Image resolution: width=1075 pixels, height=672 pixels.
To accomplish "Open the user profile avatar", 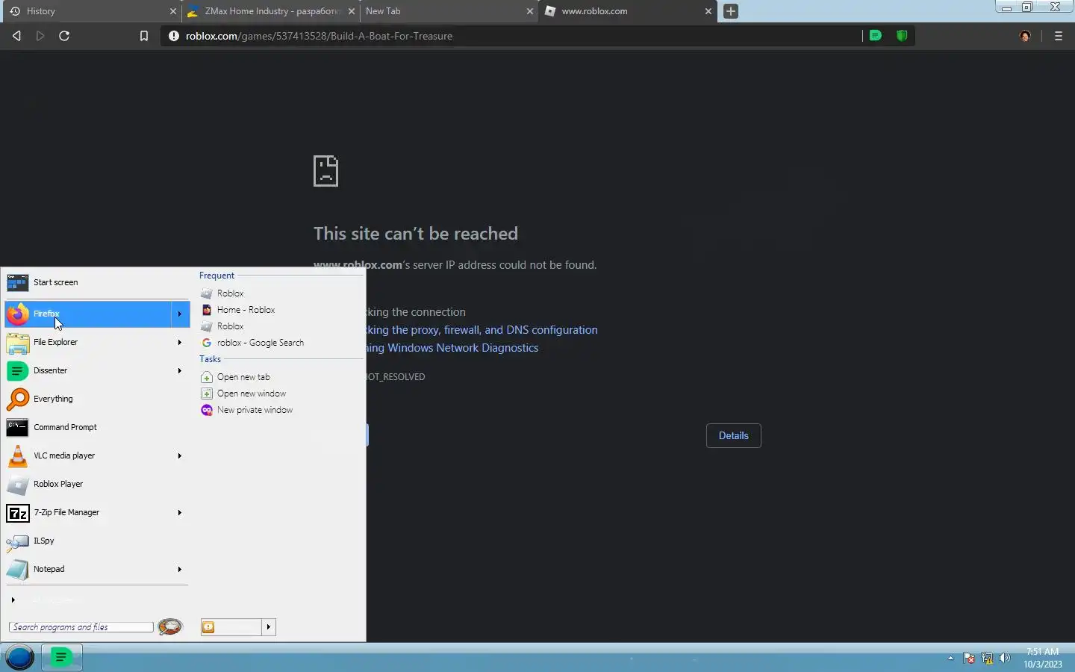I will pos(1025,36).
